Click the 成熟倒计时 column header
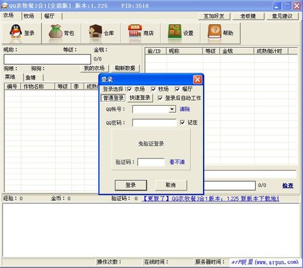303x268 pixels. [271, 51]
